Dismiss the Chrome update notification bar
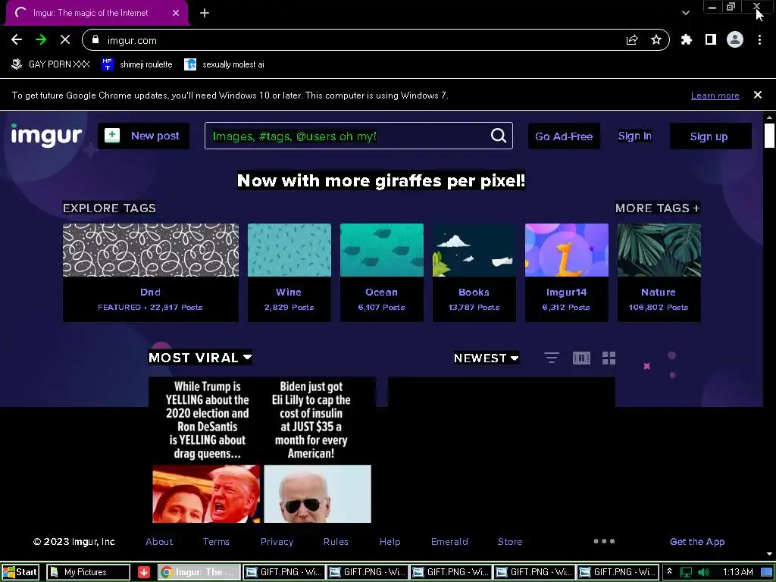This screenshot has width=776, height=582. pyautogui.click(x=758, y=95)
